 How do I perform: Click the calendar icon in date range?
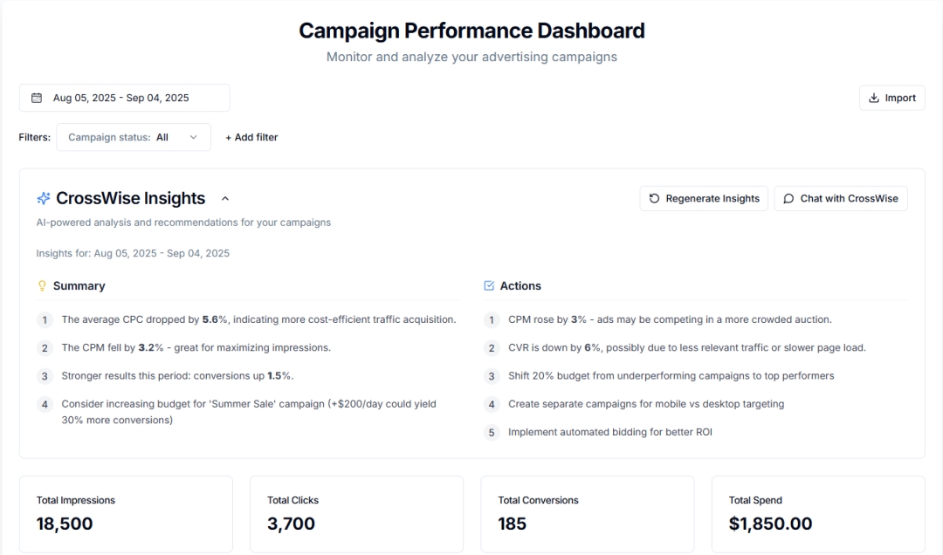(37, 98)
